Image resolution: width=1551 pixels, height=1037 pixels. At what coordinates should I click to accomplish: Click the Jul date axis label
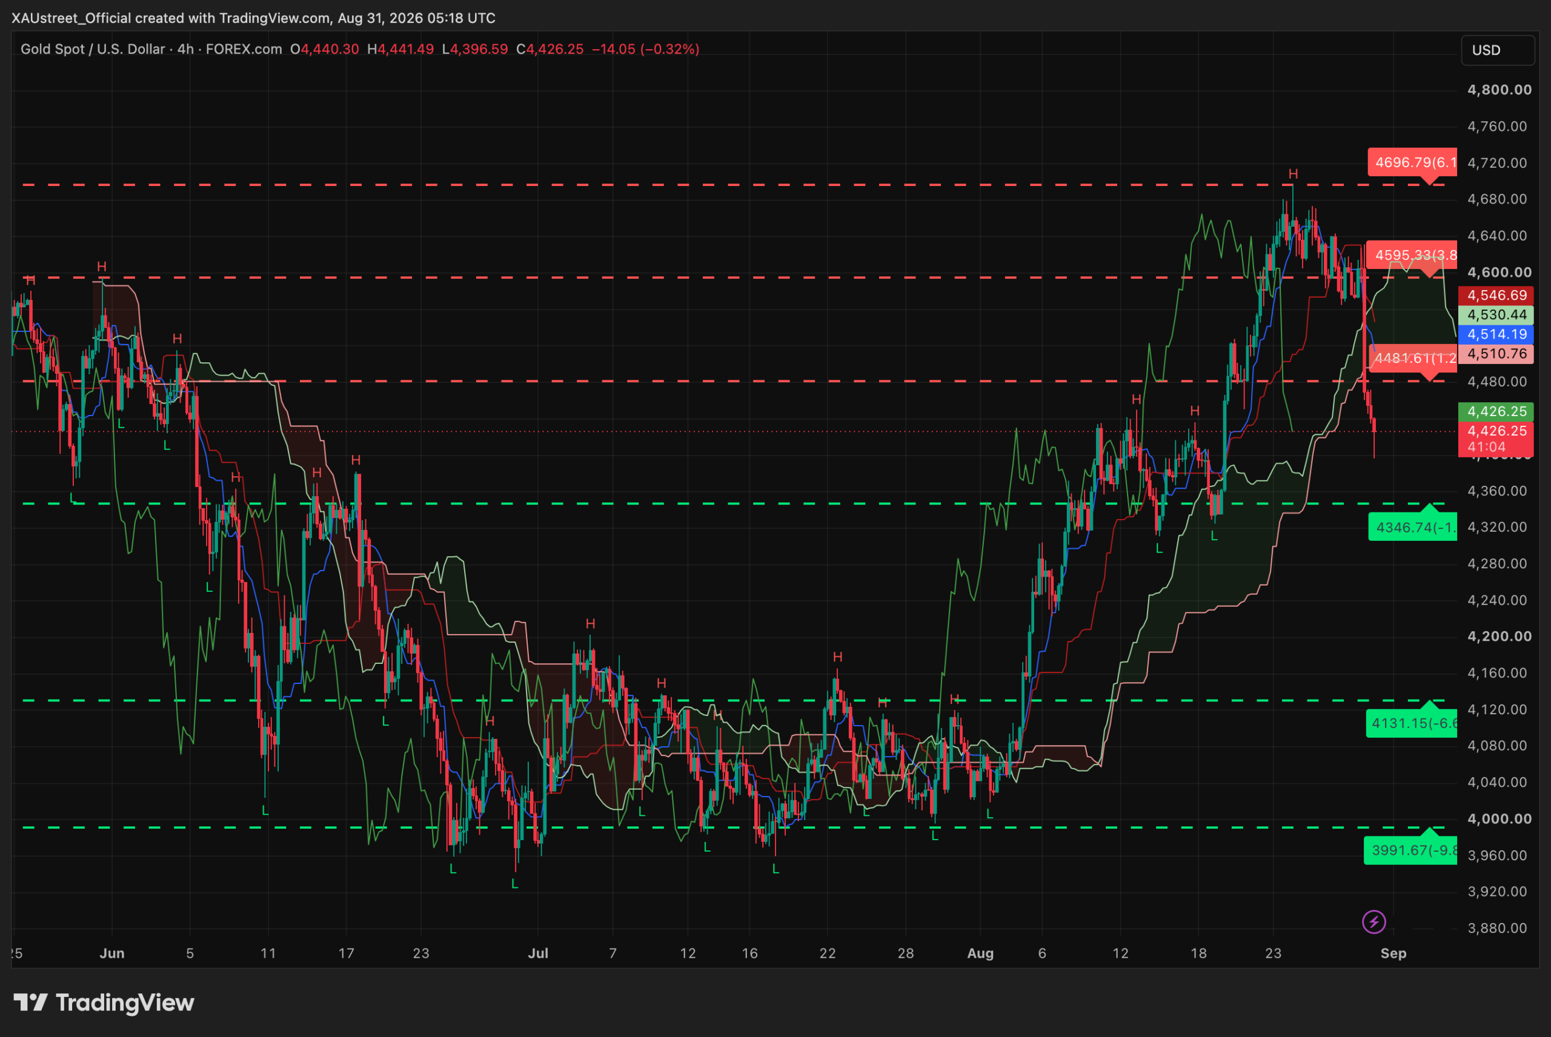click(x=538, y=953)
